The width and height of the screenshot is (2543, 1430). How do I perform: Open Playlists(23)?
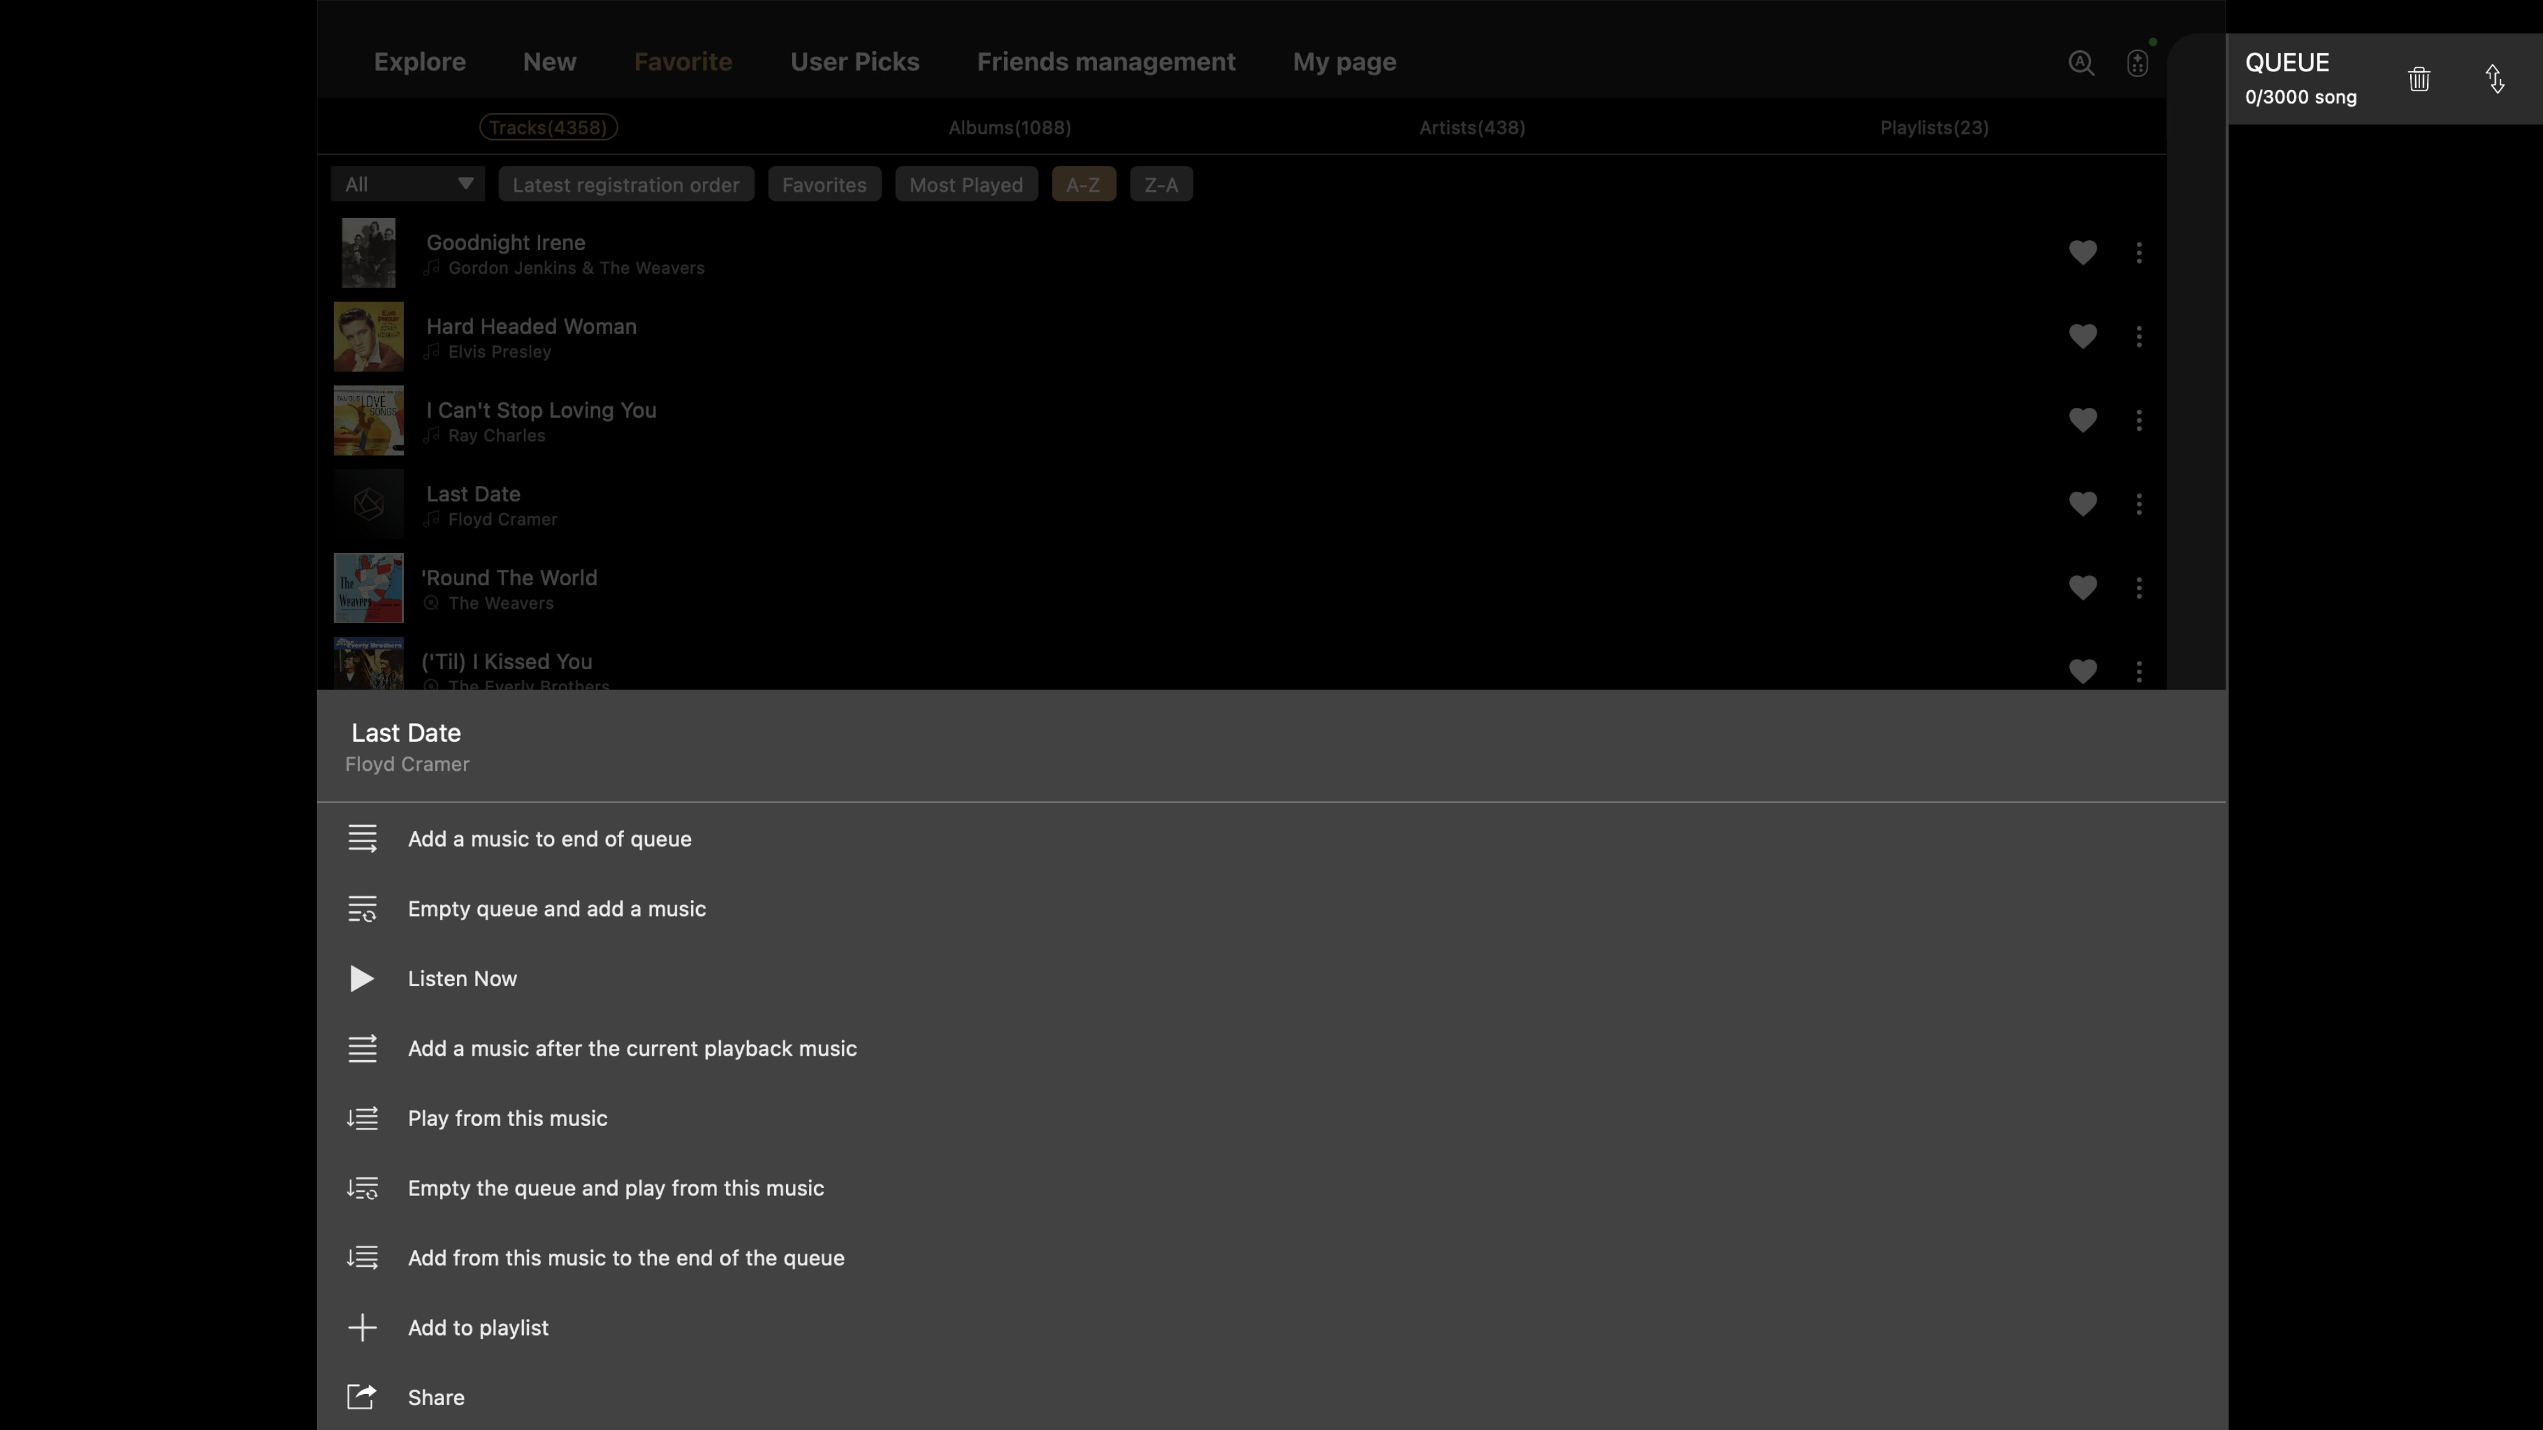coord(1934,127)
